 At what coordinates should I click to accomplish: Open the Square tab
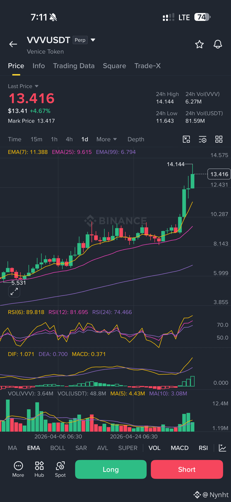114,66
